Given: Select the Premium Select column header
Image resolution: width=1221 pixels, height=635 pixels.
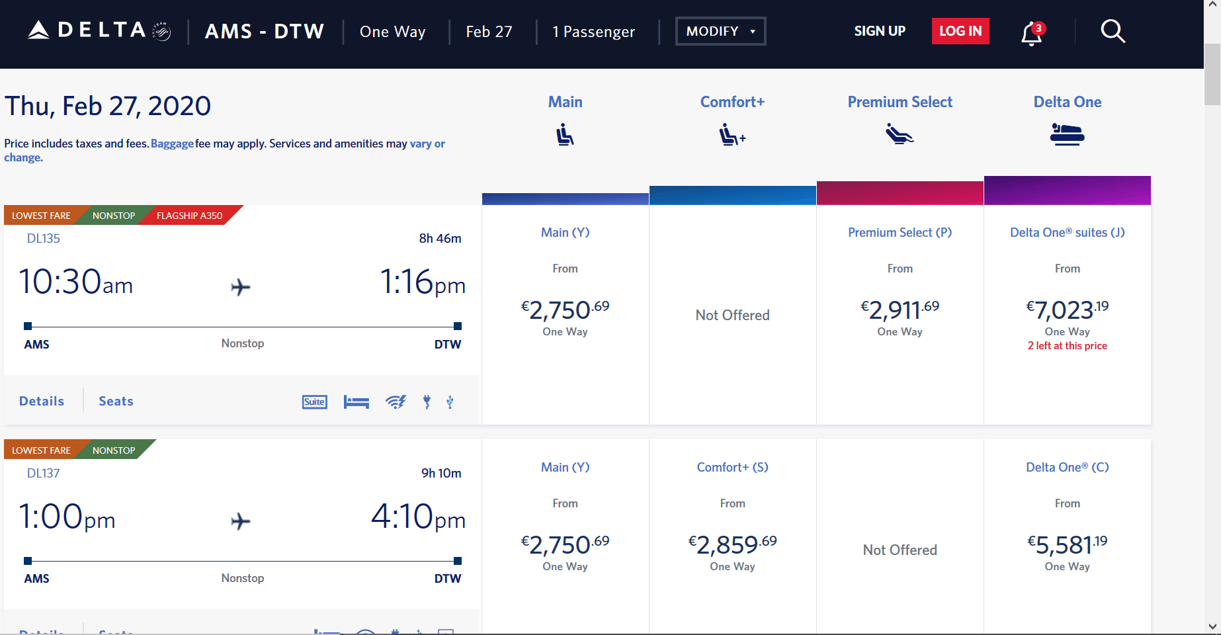Looking at the screenshot, I should point(900,102).
